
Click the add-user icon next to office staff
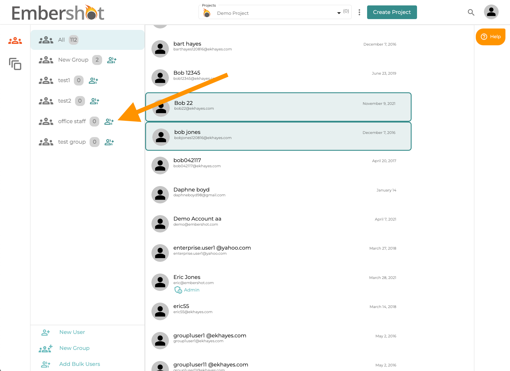point(109,122)
